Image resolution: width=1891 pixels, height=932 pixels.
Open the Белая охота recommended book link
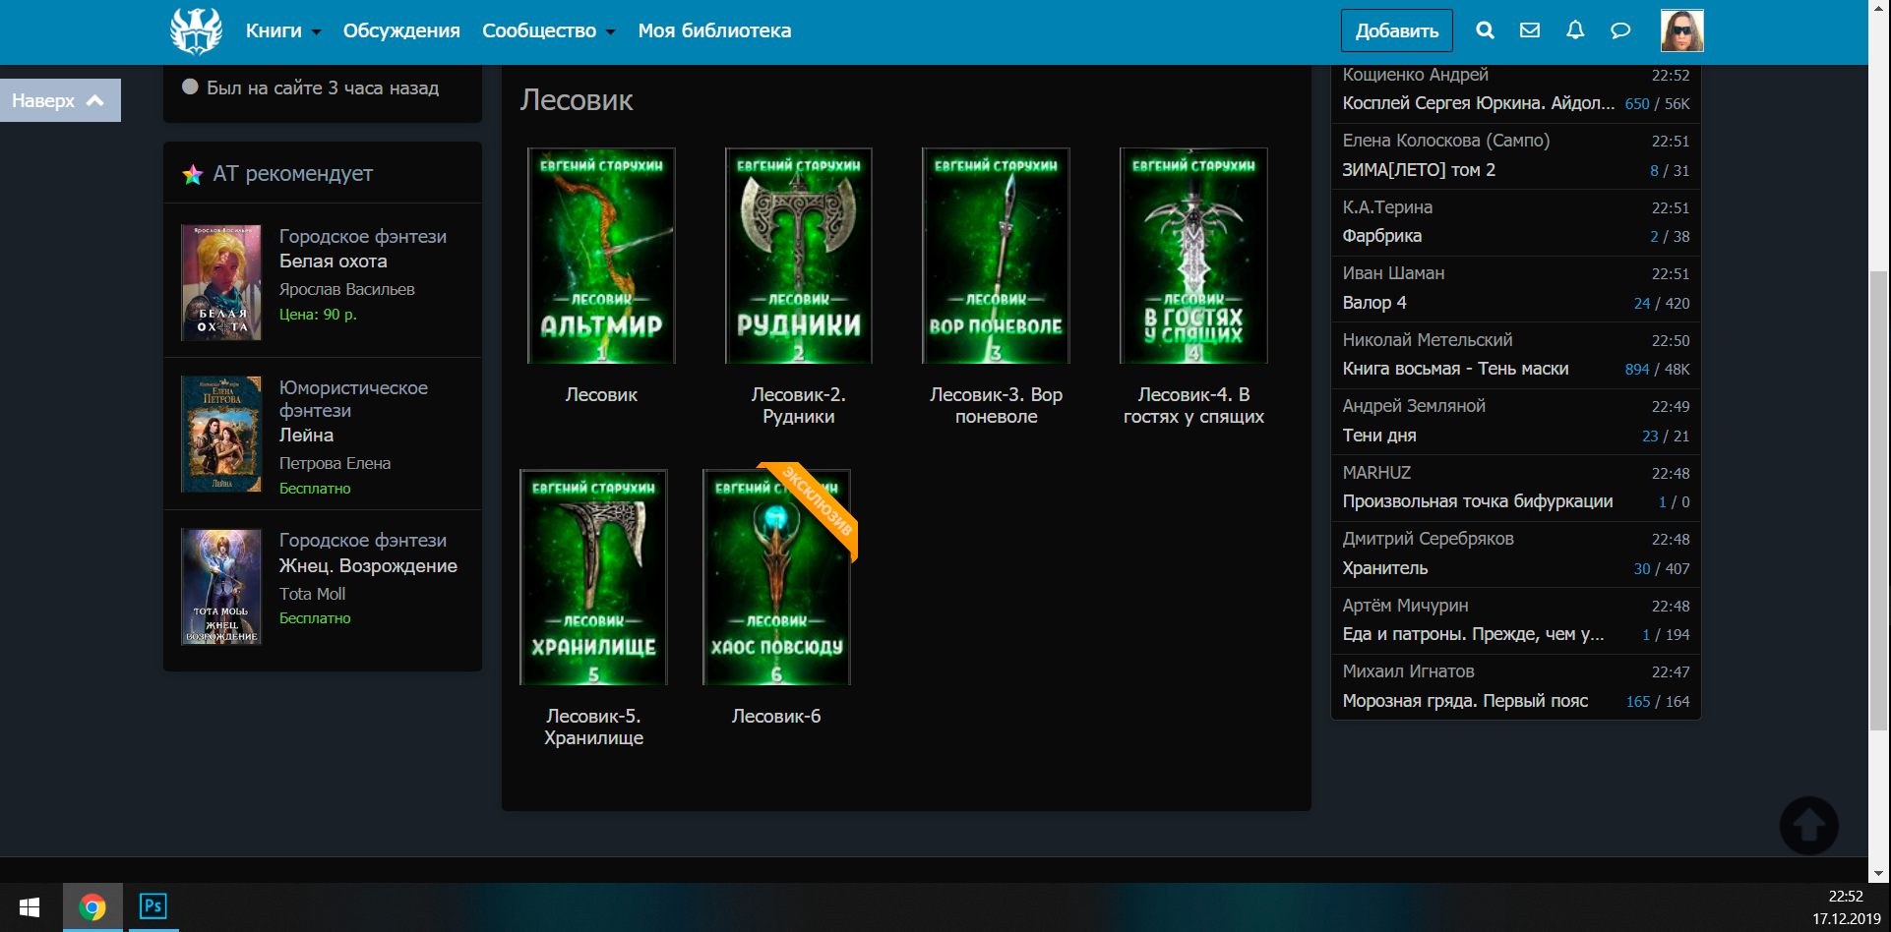coord(333,262)
